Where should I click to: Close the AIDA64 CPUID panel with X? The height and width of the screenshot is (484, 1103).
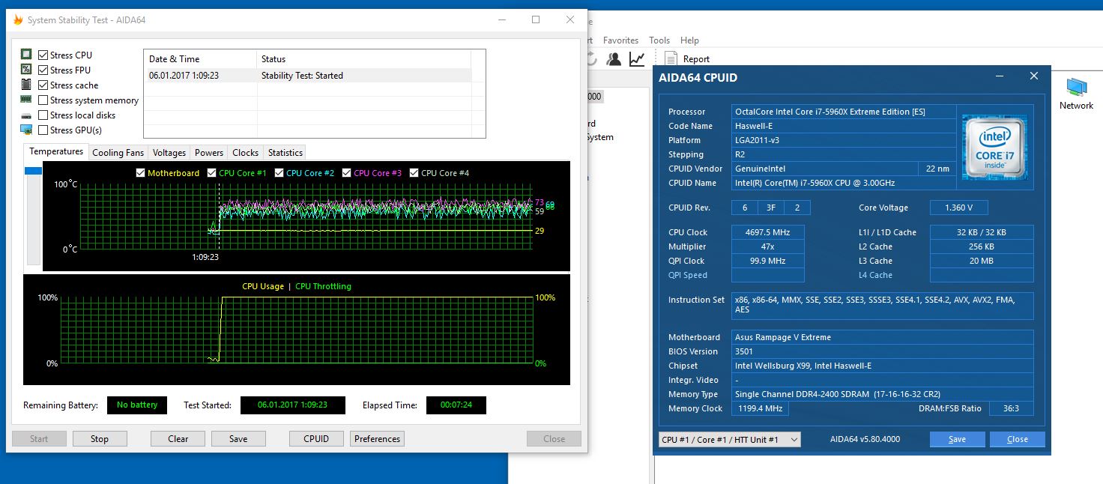(x=1034, y=76)
